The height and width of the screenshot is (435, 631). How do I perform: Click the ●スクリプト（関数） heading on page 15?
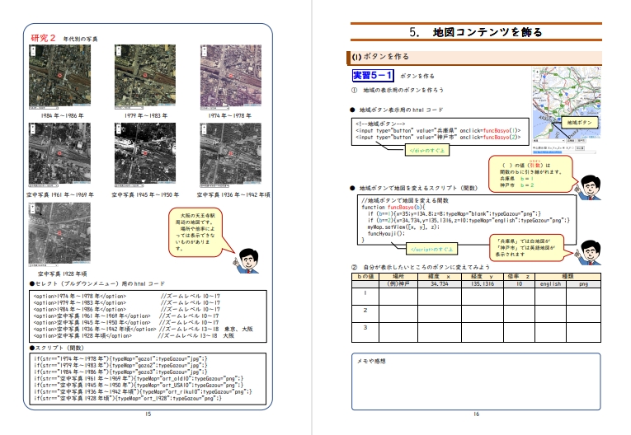(56, 348)
